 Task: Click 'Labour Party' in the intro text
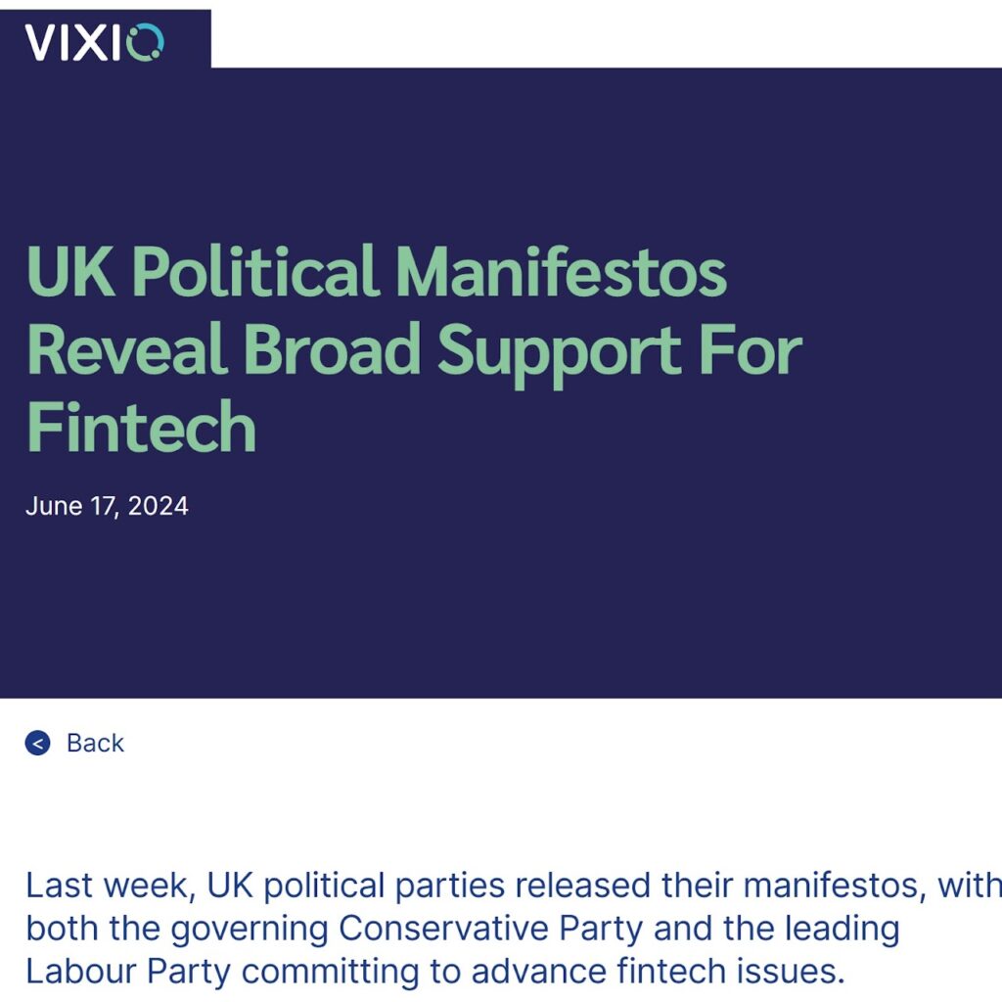[x=128, y=972]
